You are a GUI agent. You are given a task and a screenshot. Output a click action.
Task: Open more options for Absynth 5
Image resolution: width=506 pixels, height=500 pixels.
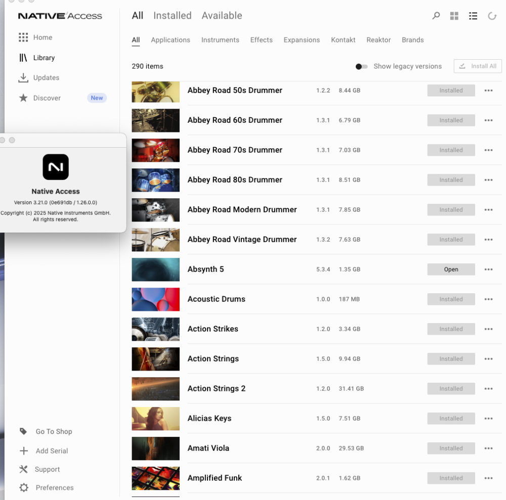[x=489, y=269]
